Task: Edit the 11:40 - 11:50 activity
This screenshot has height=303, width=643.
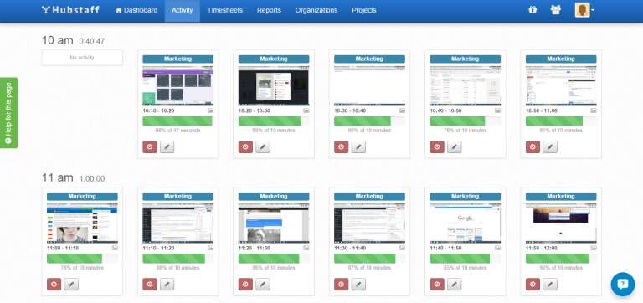Action: point(454,284)
